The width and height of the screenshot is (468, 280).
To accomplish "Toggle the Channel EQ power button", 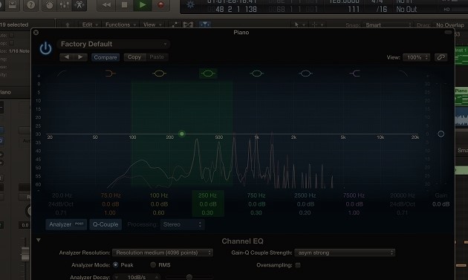I will (x=45, y=48).
